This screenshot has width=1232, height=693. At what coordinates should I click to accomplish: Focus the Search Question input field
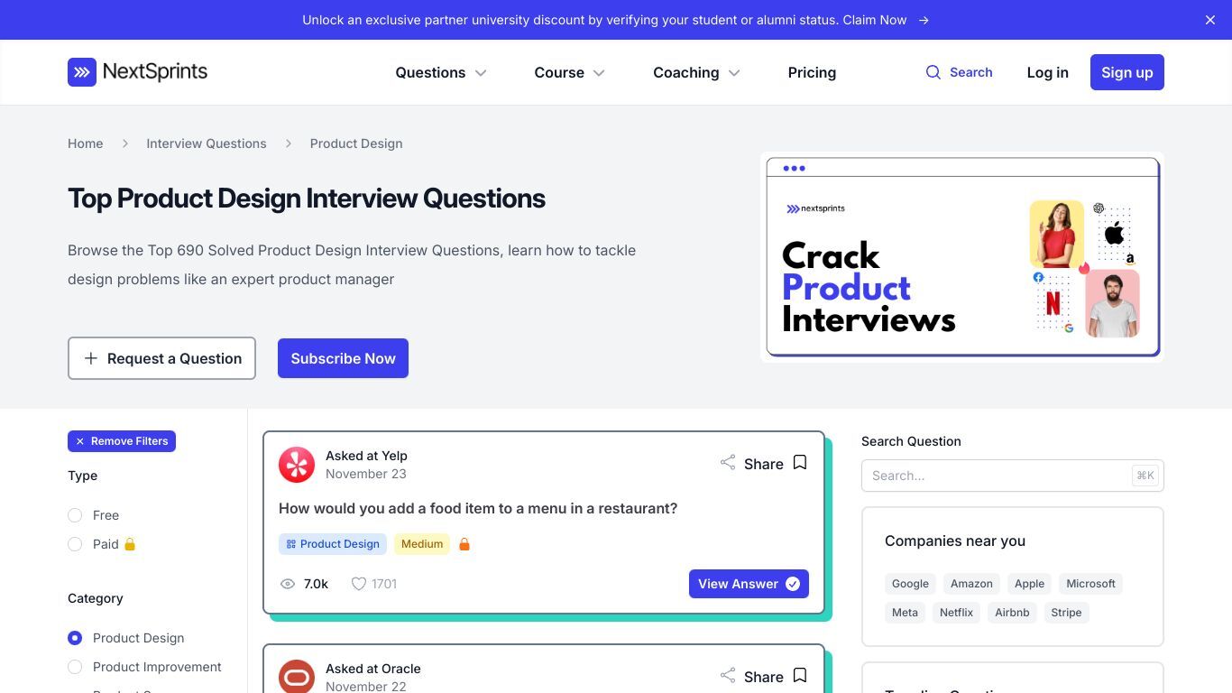point(1013,476)
